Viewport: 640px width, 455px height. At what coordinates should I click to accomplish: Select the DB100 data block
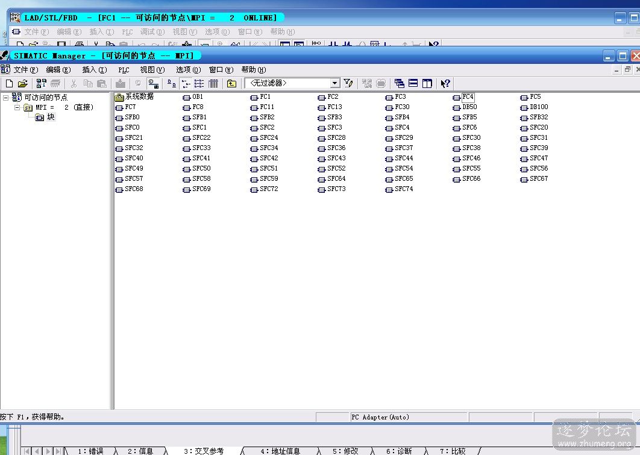pos(535,107)
